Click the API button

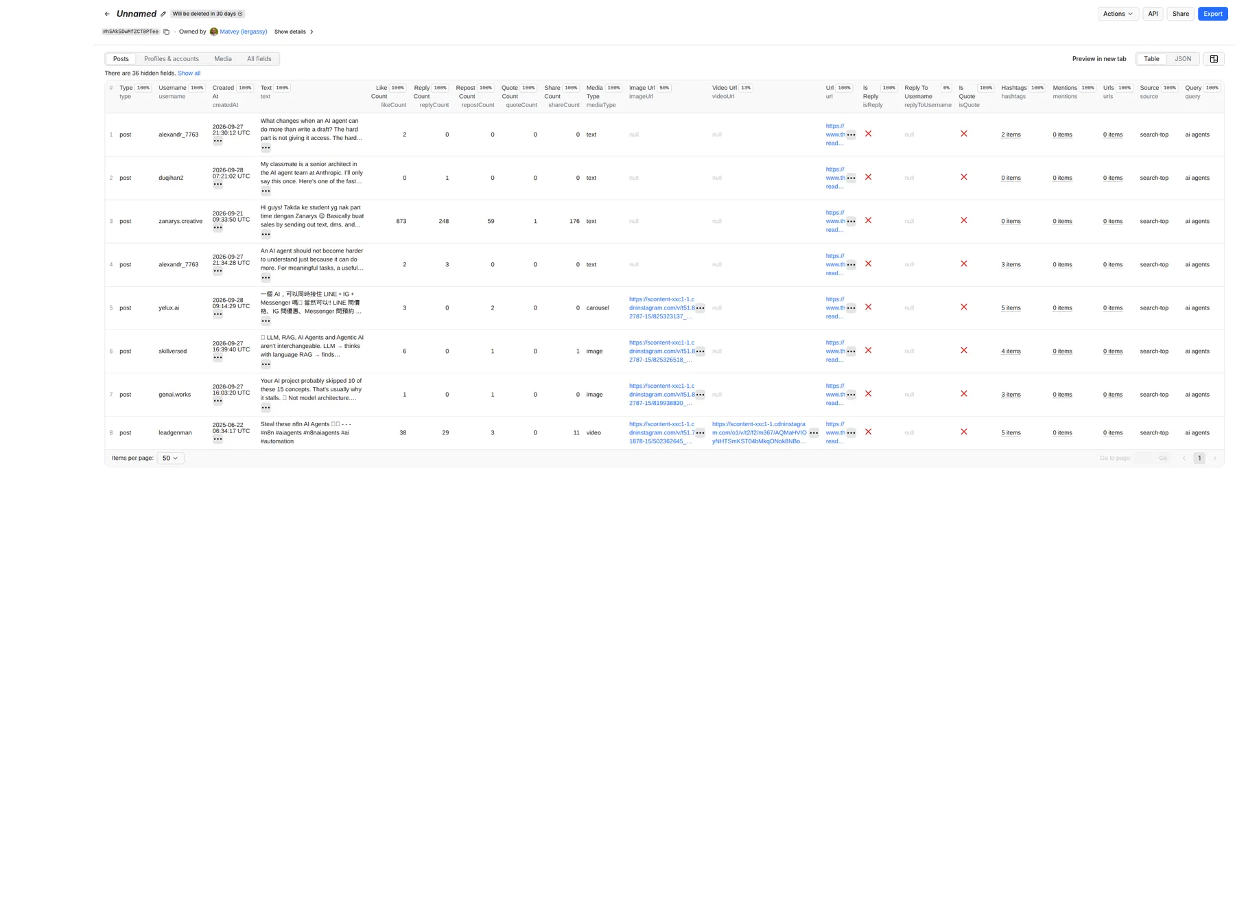pyautogui.click(x=1153, y=14)
